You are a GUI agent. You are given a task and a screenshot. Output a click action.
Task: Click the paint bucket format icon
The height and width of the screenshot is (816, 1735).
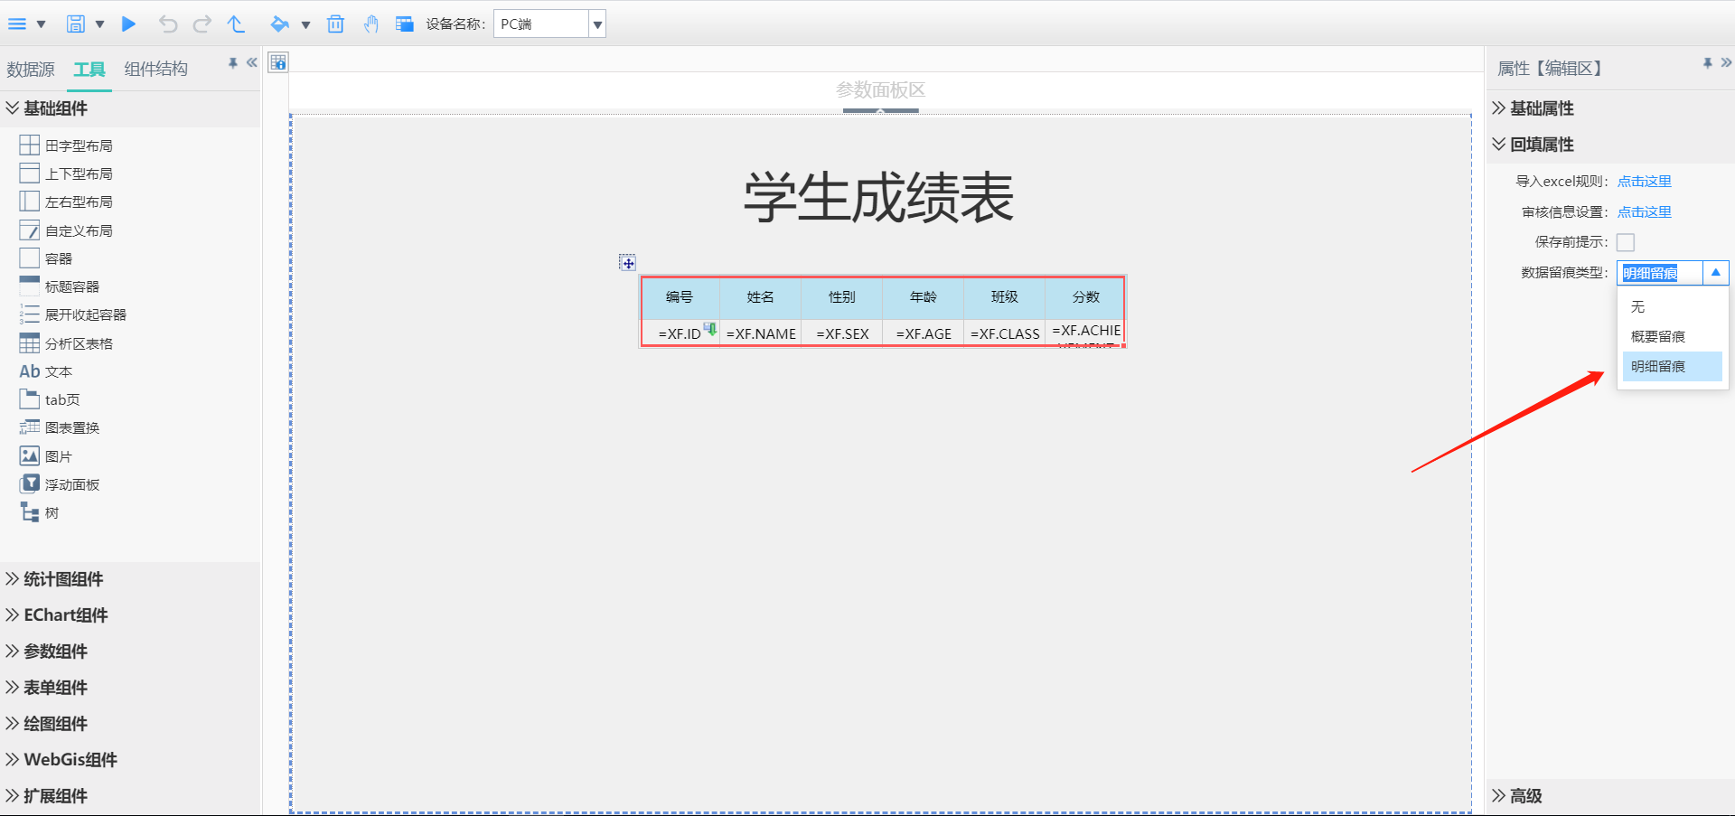(x=280, y=24)
